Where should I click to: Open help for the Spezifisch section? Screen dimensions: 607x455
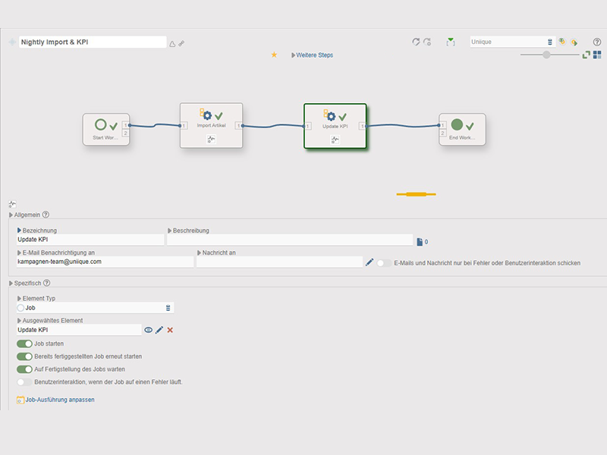[x=47, y=283]
